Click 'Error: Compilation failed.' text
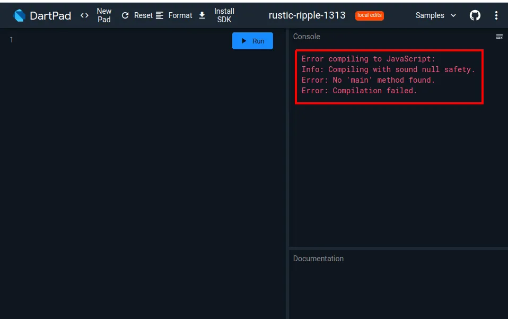508x319 pixels. 359,91
